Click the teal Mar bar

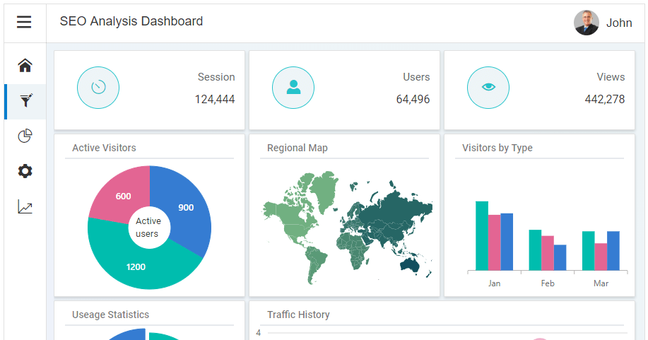[x=589, y=251]
